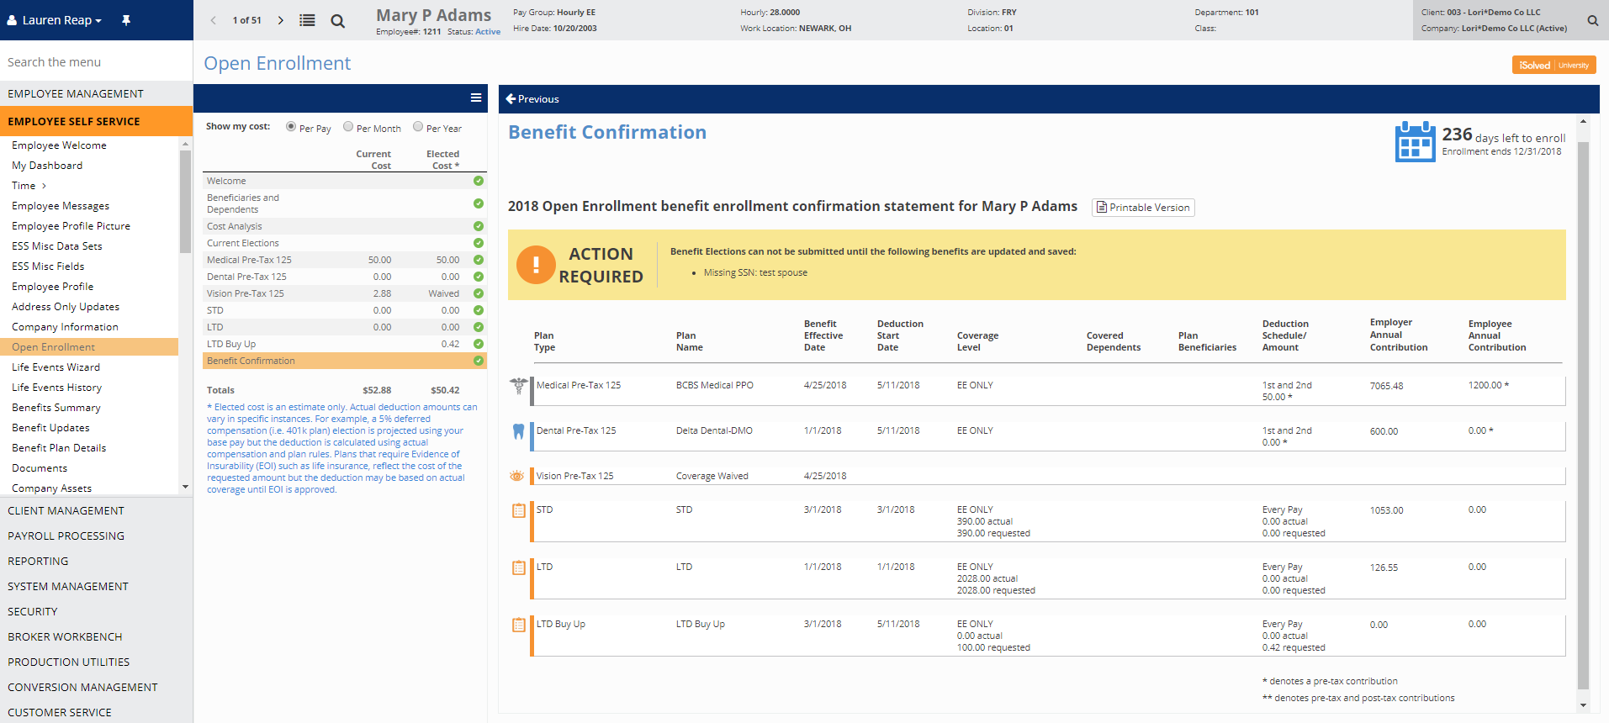
Task: Click the Previous button
Action: click(532, 99)
